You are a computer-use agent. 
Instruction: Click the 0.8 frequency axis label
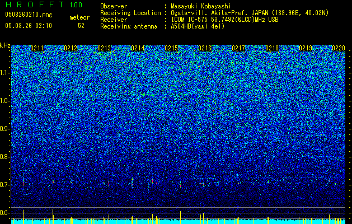5,157
